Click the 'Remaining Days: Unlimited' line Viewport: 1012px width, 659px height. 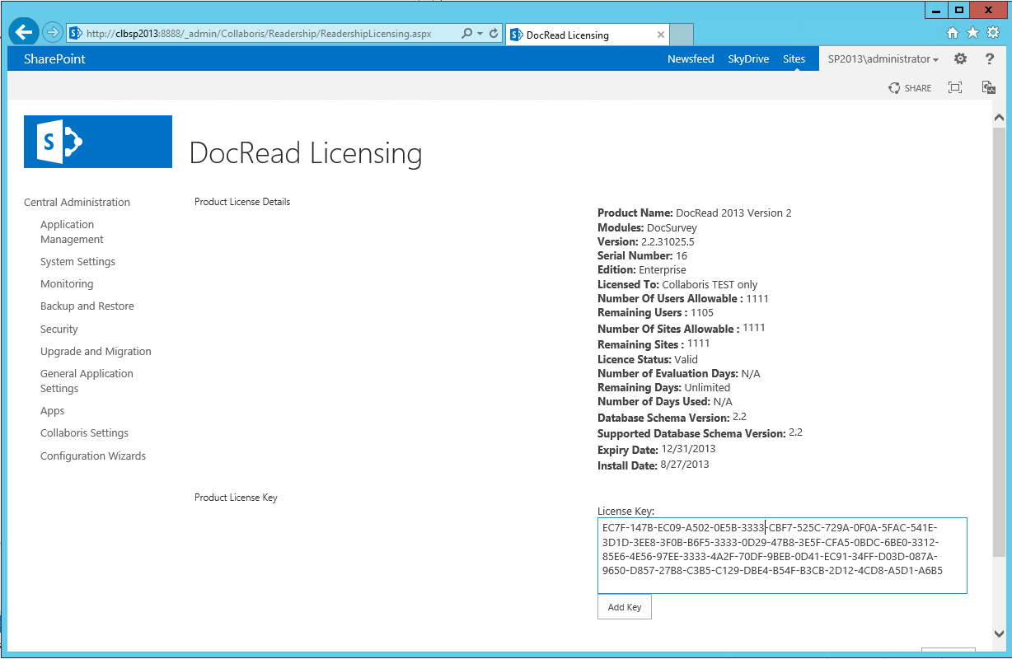click(664, 388)
